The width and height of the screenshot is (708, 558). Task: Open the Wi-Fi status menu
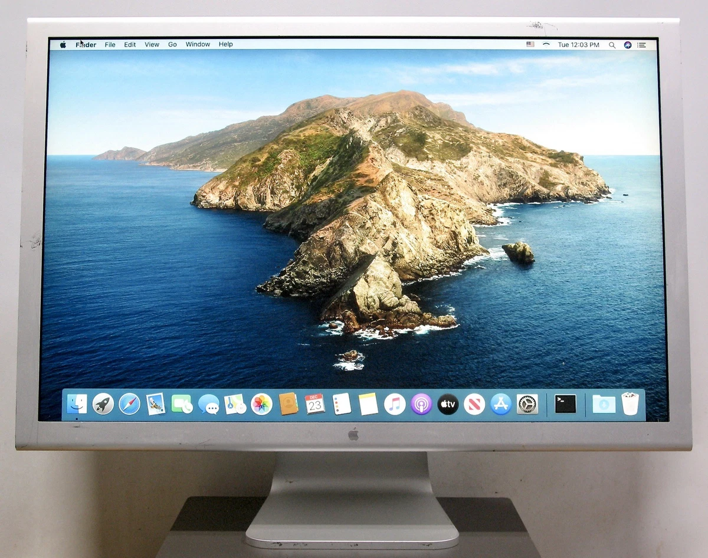546,45
